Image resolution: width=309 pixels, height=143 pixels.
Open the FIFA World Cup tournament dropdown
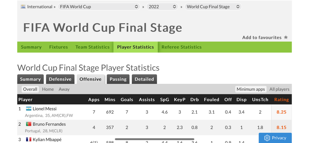point(99,7)
